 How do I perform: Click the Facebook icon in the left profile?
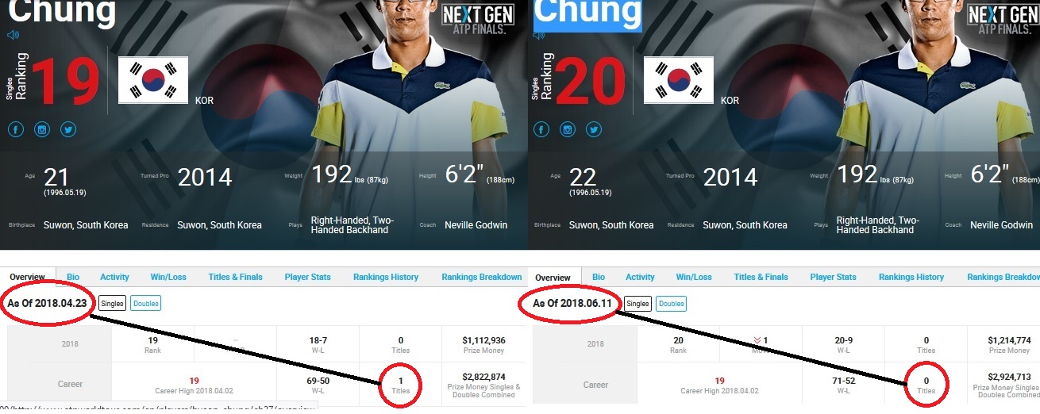coord(17,129)
